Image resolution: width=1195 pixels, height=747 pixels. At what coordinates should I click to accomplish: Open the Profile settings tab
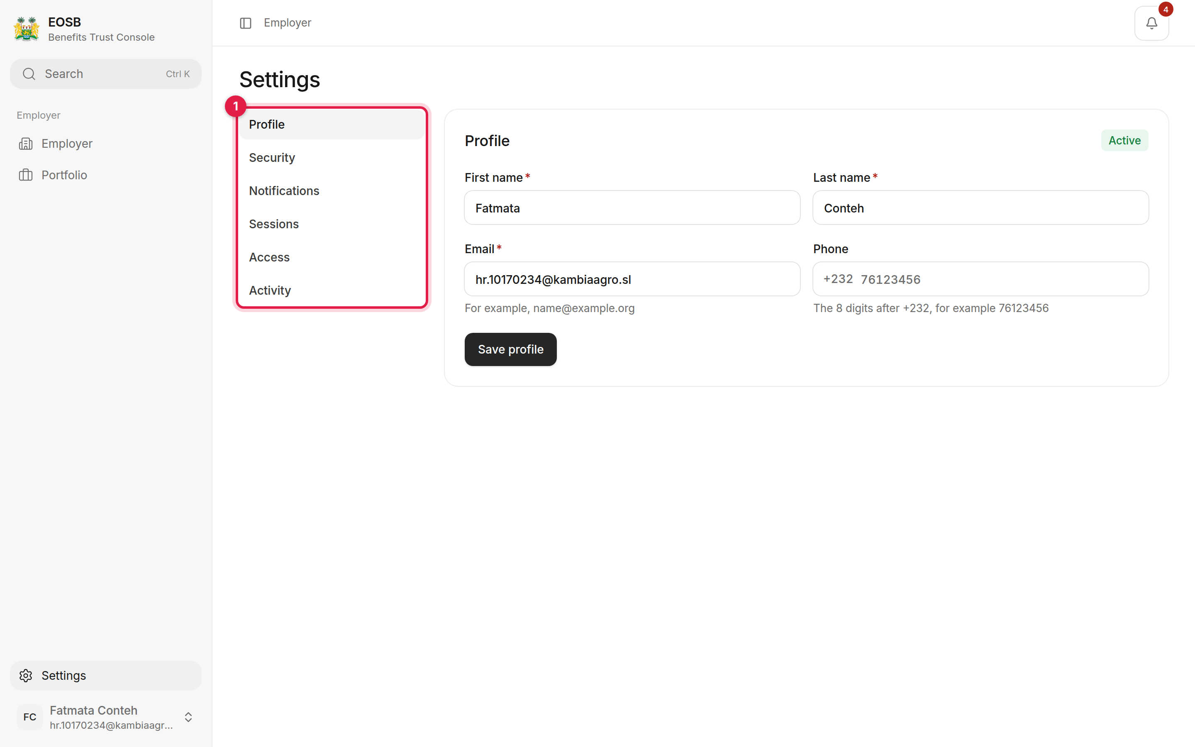332,124
